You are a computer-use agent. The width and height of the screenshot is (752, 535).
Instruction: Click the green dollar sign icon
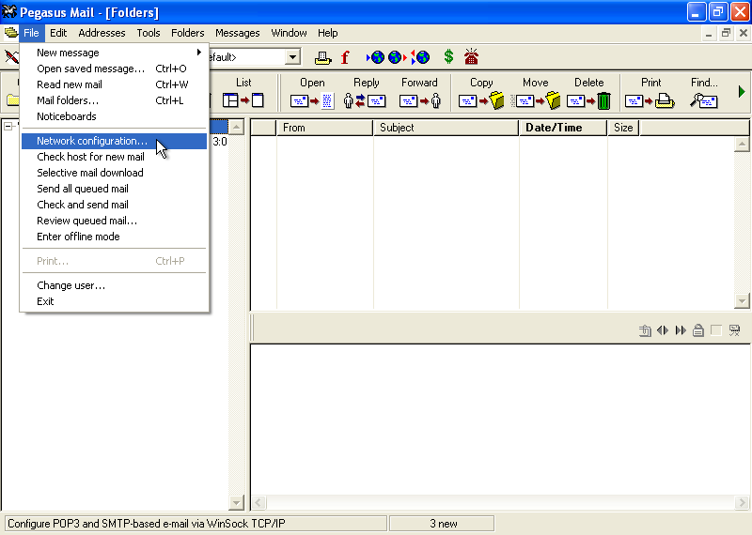pyautogui.click(x=448, y=57)
